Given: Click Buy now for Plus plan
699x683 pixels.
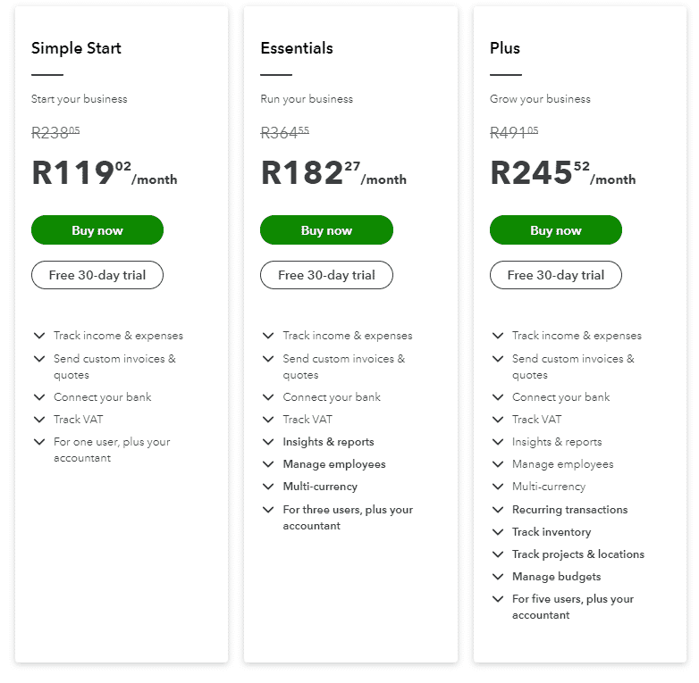Looking at the screenshot, I should (x=556, y=230).
